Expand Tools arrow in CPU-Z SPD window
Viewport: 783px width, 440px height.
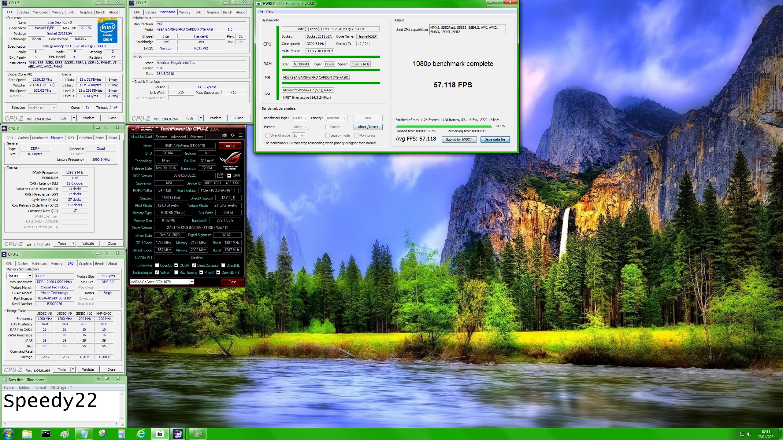[73, 369]
